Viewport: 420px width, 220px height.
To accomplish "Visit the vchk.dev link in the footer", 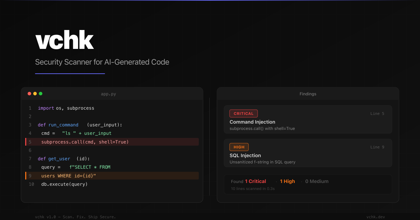I will [376, 217].
